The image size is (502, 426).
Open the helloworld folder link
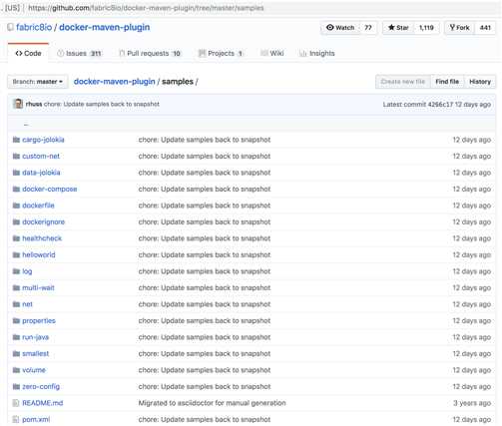pyautogui.click(x=39, y=254)
